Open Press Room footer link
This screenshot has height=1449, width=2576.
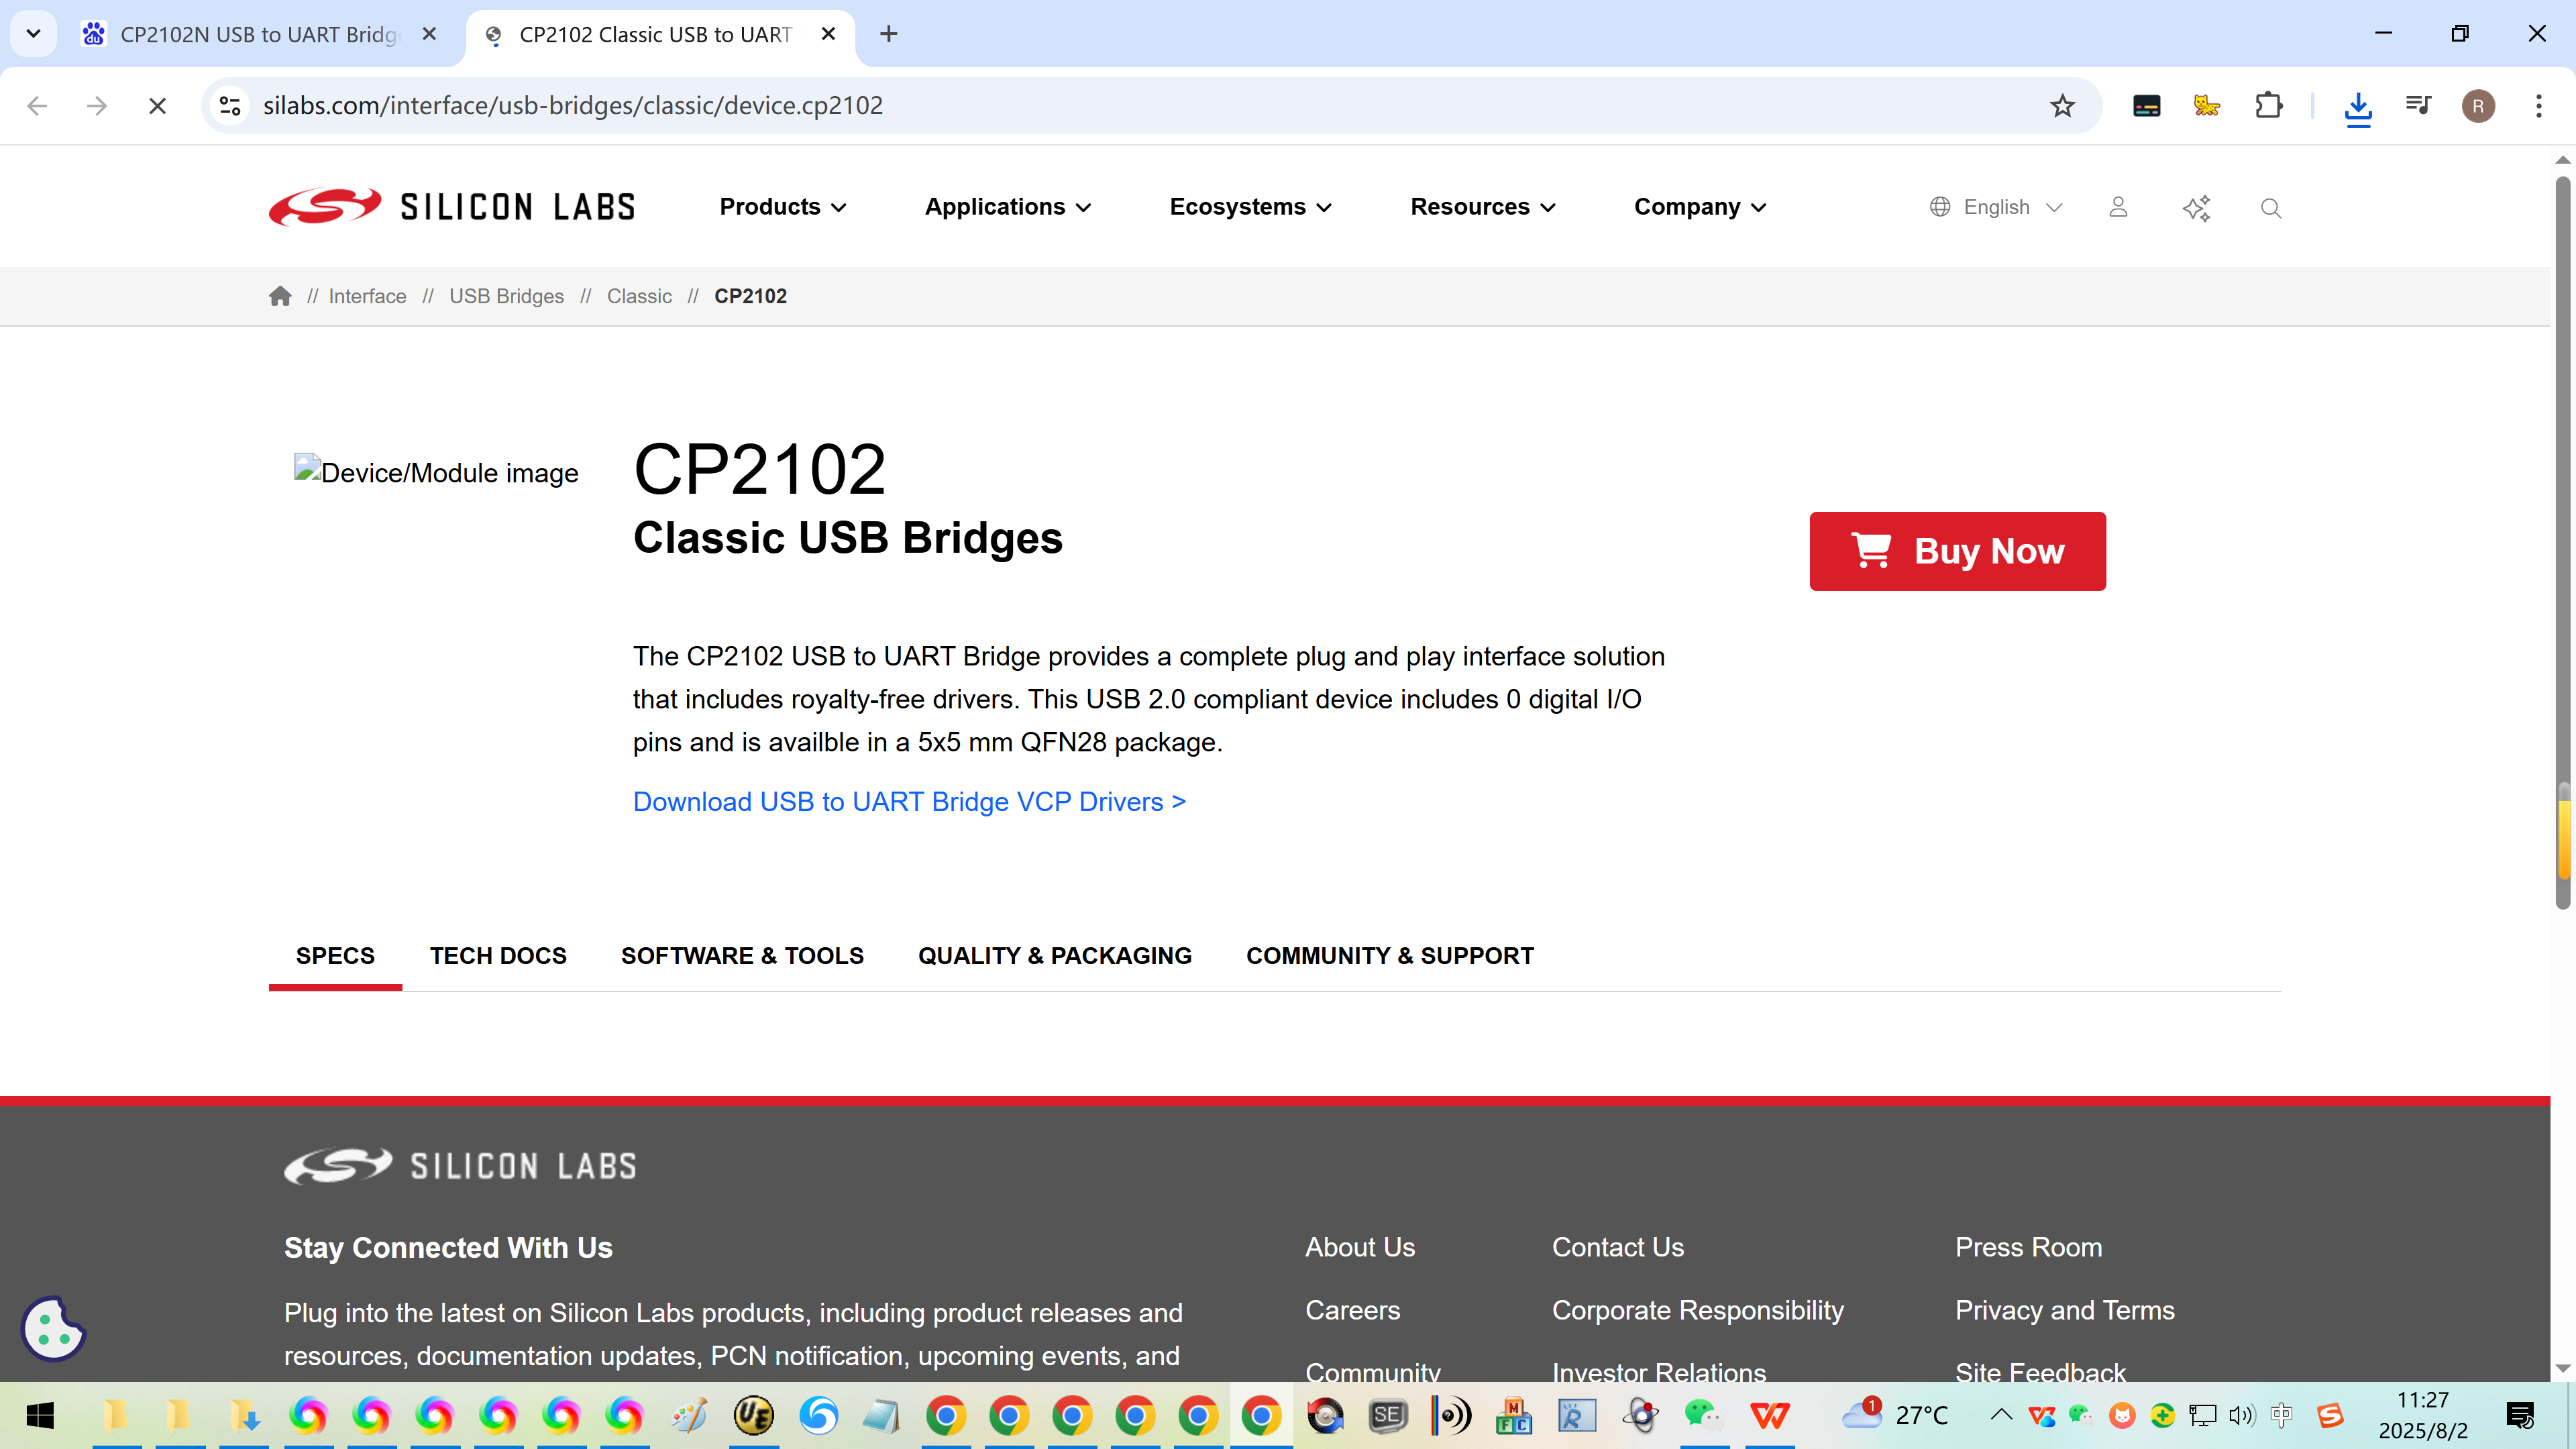pos(2029,1247)
